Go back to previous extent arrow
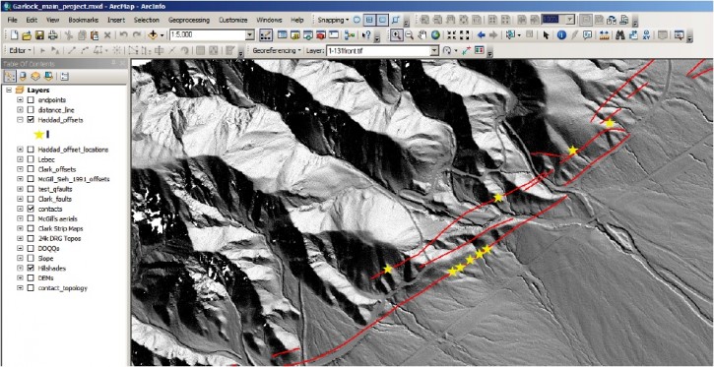This screenshot has height=367, width=714. [x=481, y=35]
